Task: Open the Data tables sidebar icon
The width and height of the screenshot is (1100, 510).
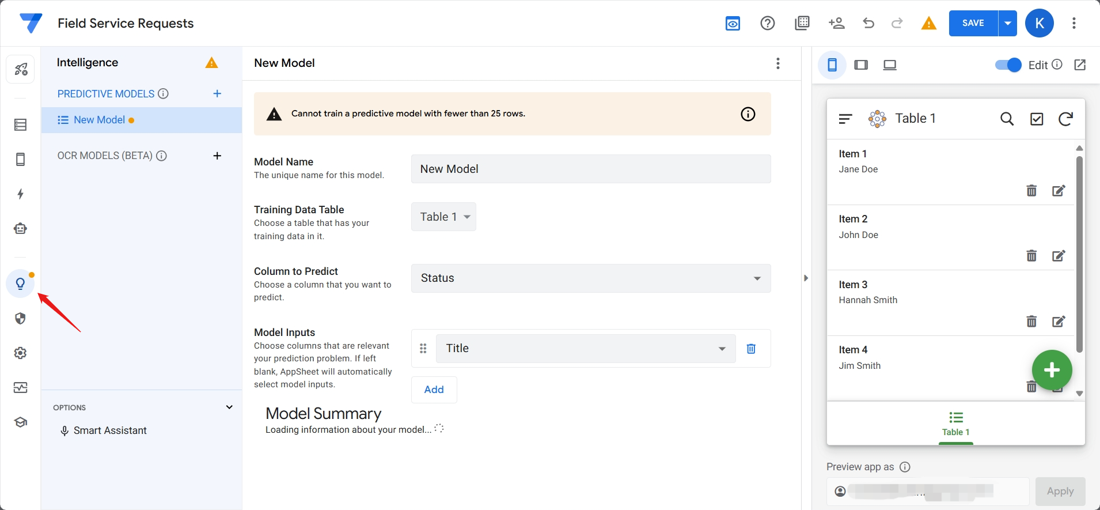Action: click(x=21, y=125)
